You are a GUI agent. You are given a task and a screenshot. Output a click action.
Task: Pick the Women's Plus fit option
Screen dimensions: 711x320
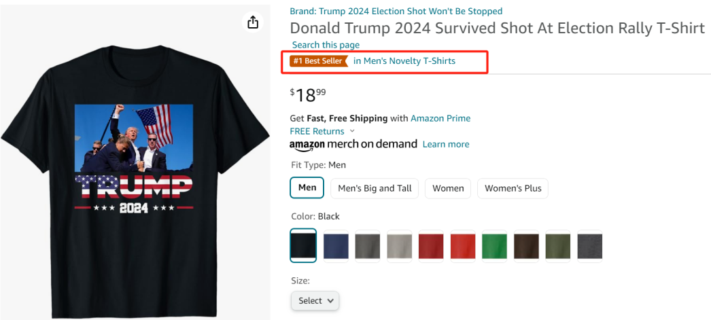click(x=513, y=188)
